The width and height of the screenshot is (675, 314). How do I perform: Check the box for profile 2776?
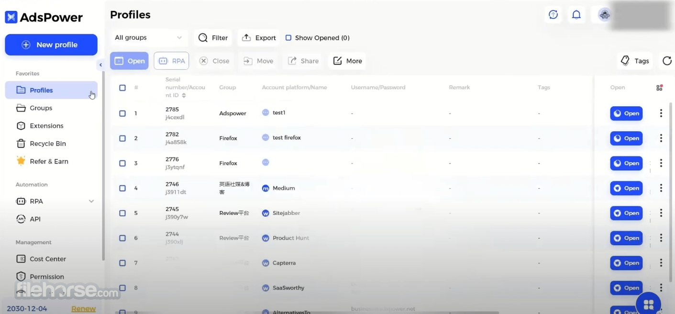click(x=122, y=163)
